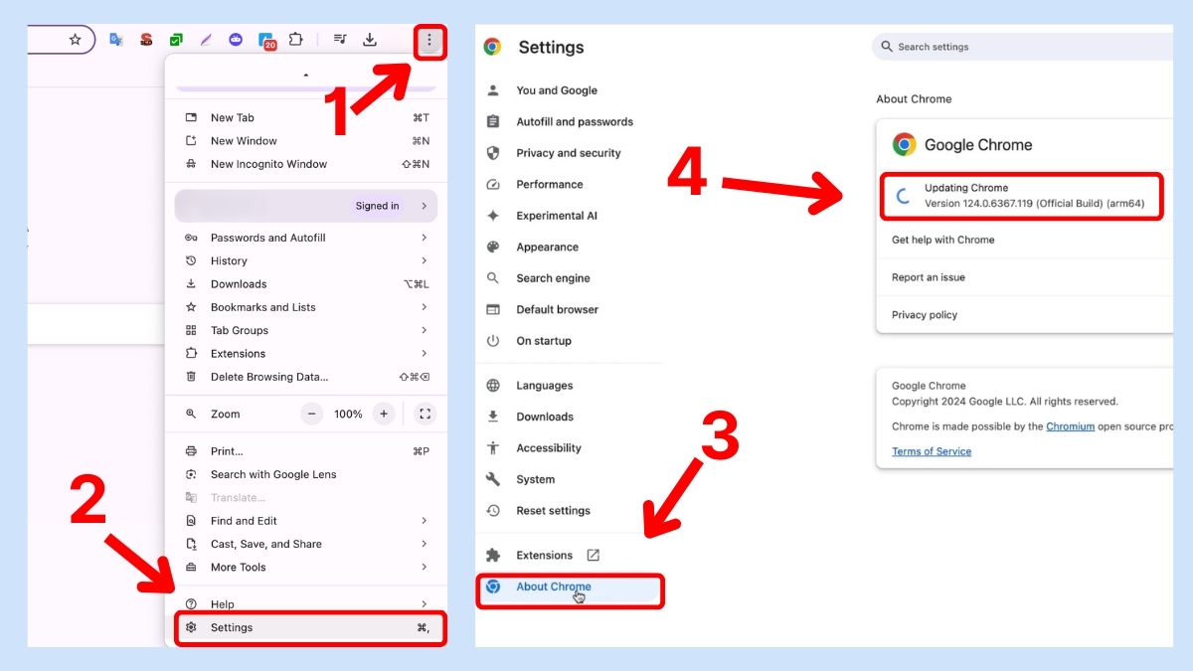Expand the Passwords and Autofill submenu arrow
The width and height of the screenshot is (1193, 671).
(424, 238)
